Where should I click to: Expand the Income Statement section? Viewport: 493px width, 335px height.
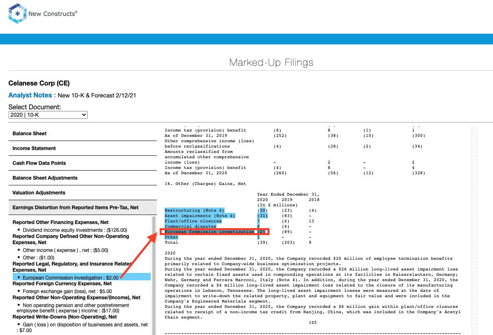point(82,148)
